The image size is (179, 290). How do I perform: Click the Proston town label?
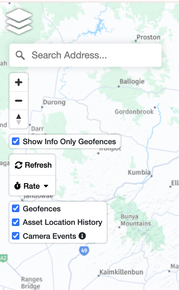click(x=149, y=37)
